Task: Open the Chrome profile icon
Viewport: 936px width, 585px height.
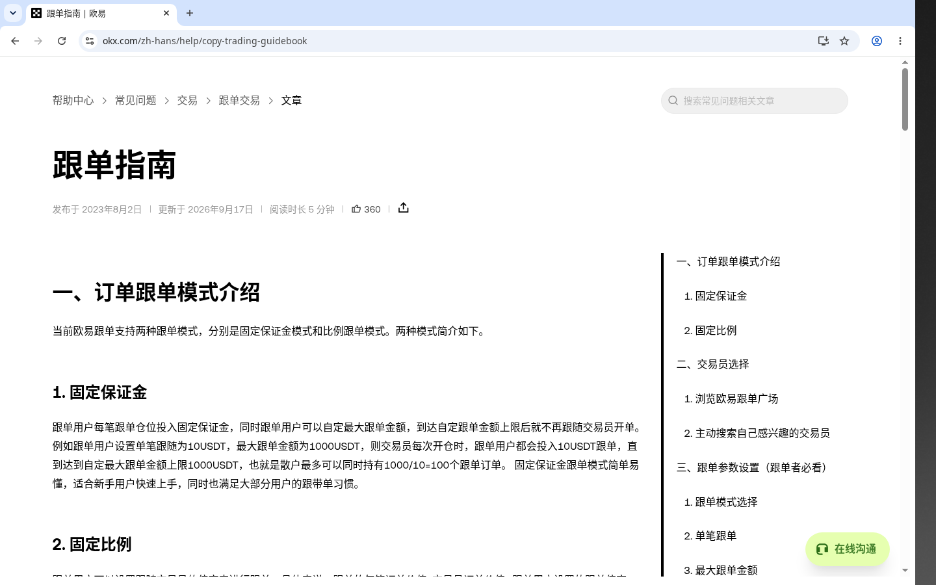Action: [x=877, y=41]
